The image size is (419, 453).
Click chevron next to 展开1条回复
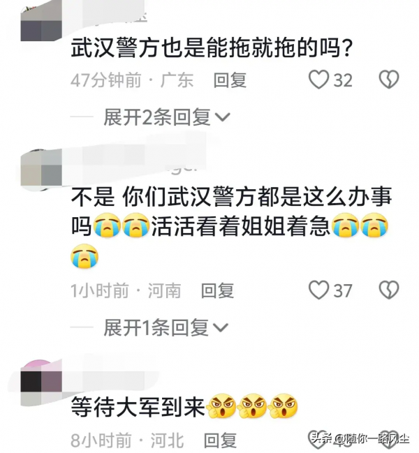tap(221, 327)
